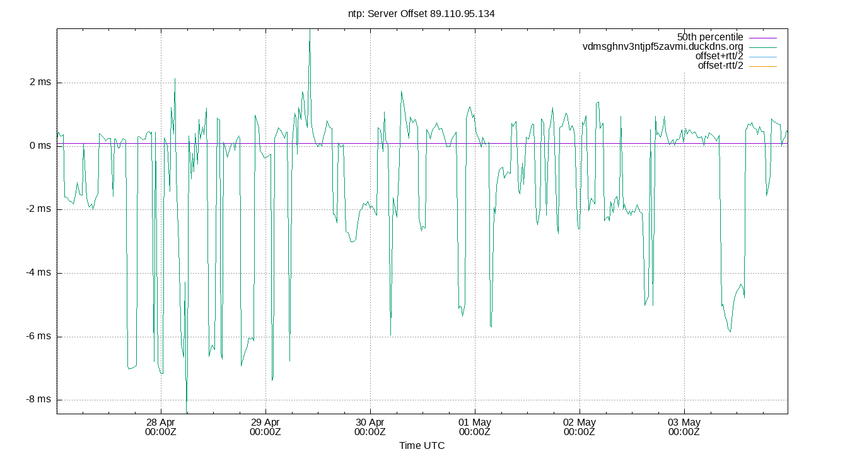Select the 'vdmsghnv3ntjpf5zavmi.duckdns.org' legend entry
The image size is (845, 454).
coord(663,46)
